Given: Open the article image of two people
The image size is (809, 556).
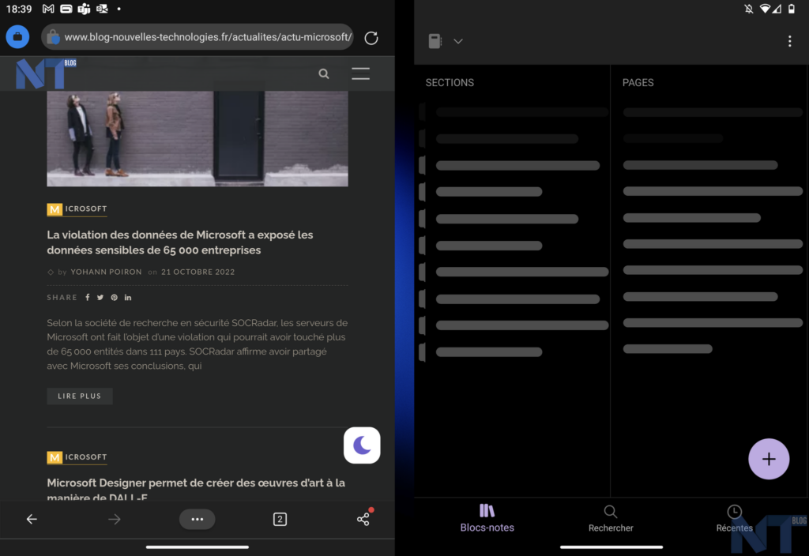Looking at the screenshot, I should tap(197, 139).
